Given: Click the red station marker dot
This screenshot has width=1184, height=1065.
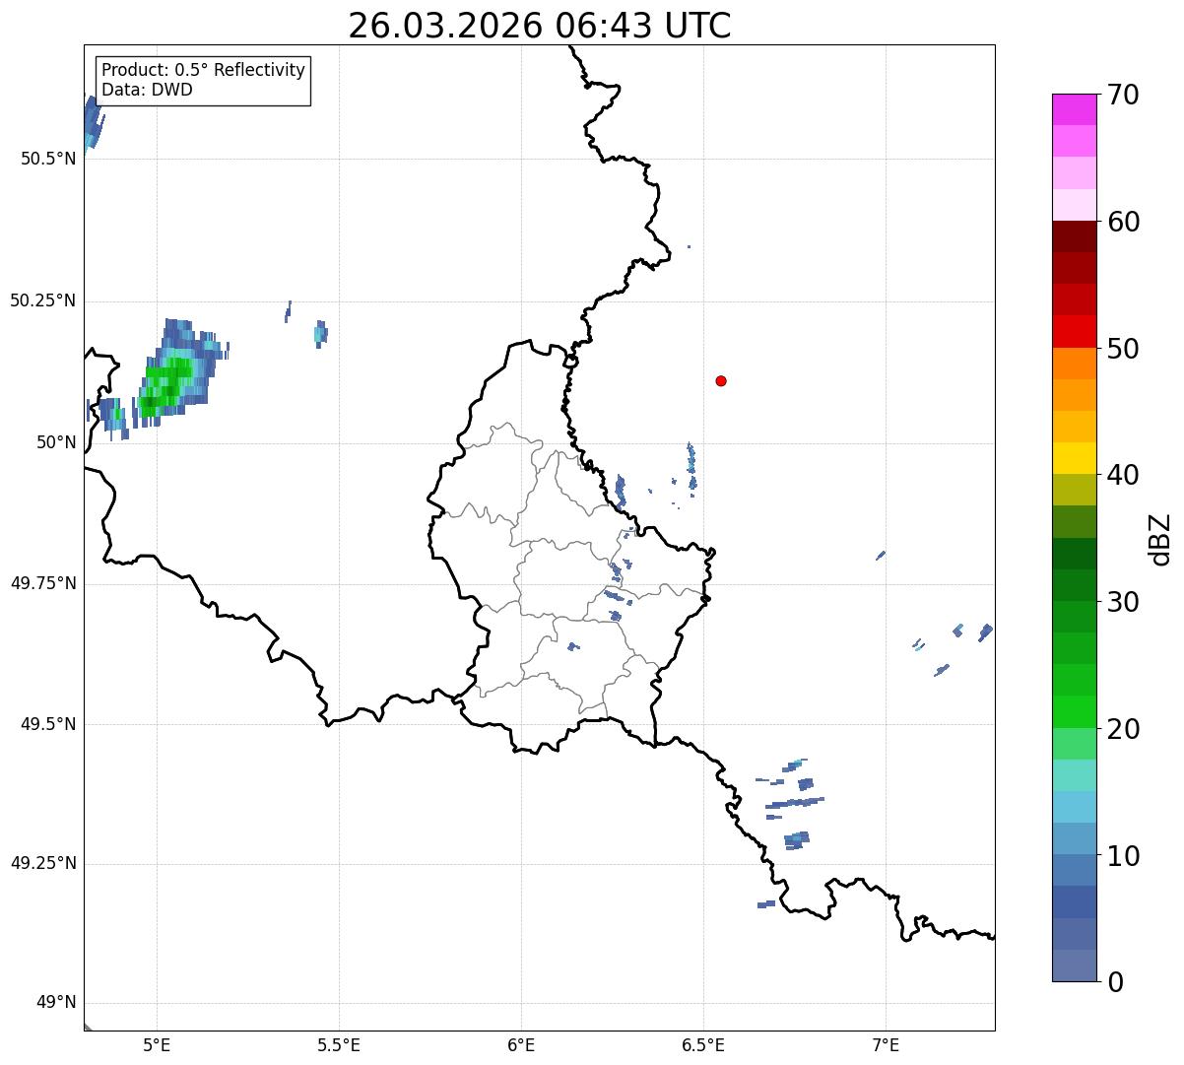Looking at the screenshot, I should coord(721,380).
